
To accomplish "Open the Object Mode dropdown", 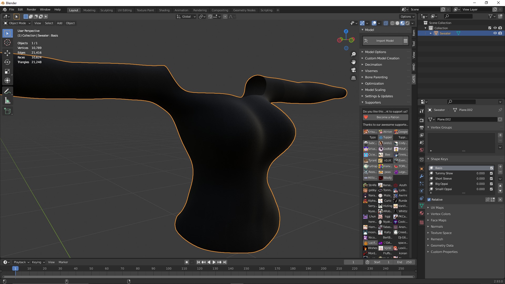I will 17,23.
